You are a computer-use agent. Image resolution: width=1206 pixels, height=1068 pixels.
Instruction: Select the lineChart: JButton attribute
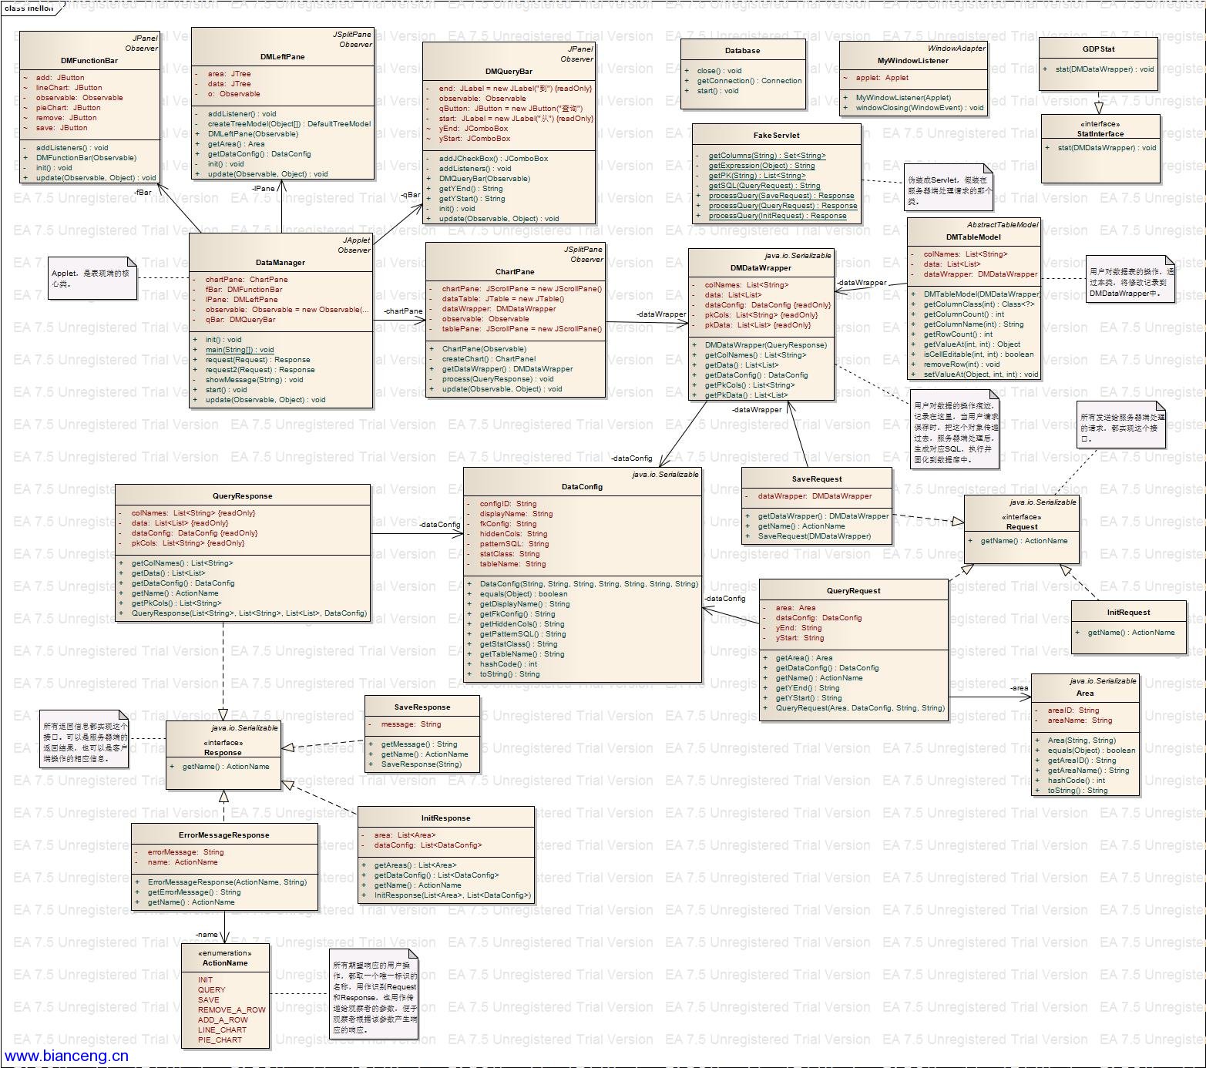click(x=69, y=88)
